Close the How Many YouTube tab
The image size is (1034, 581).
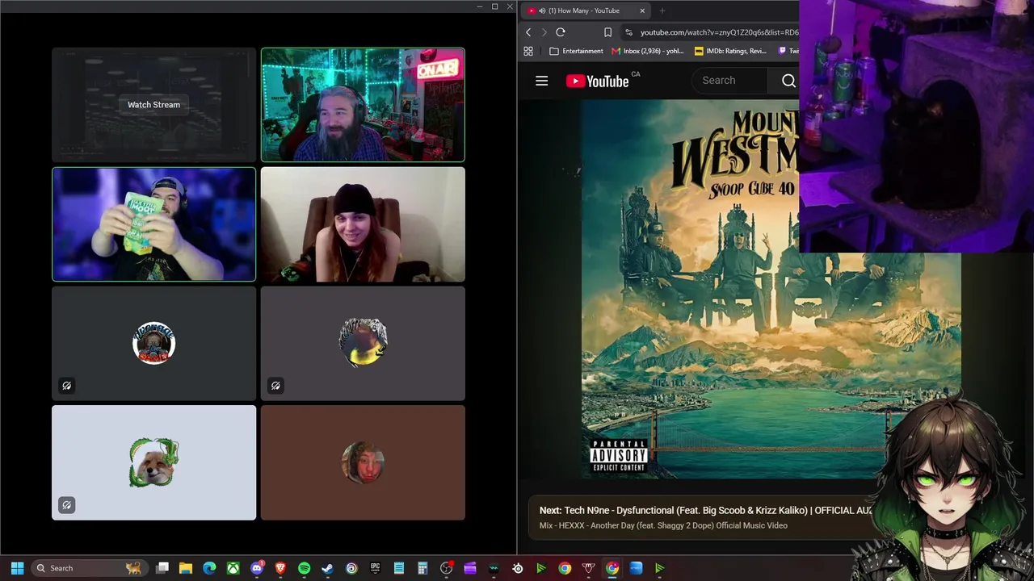642,10
